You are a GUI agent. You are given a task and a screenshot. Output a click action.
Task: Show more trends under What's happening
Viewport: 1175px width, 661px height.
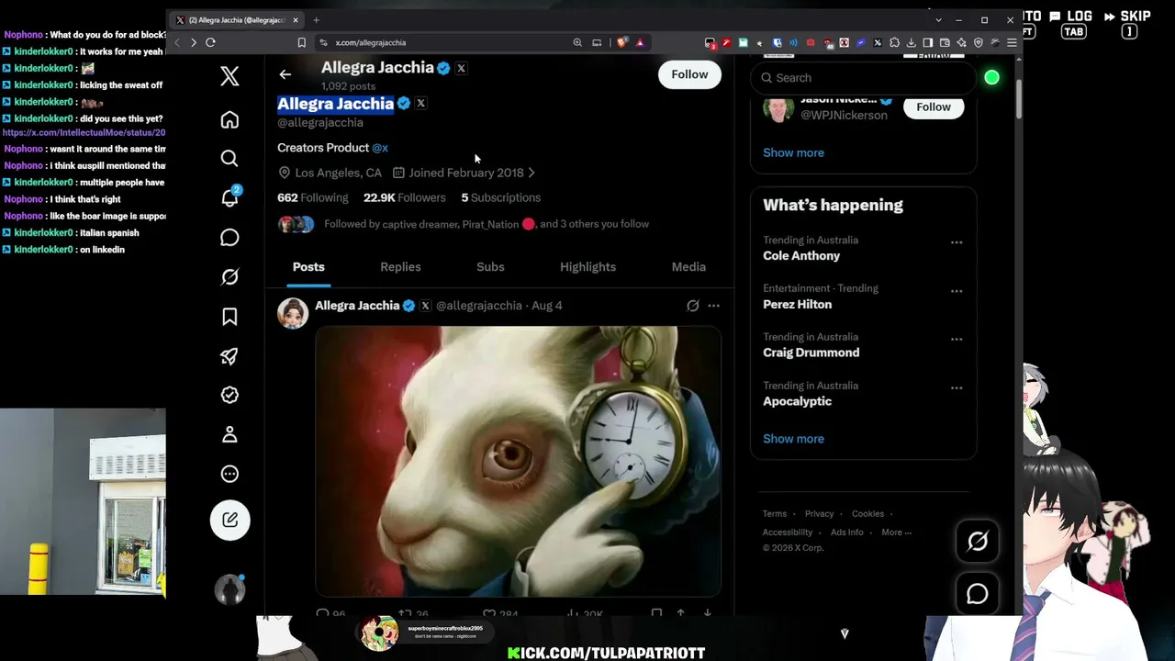[x=793, y=439]
